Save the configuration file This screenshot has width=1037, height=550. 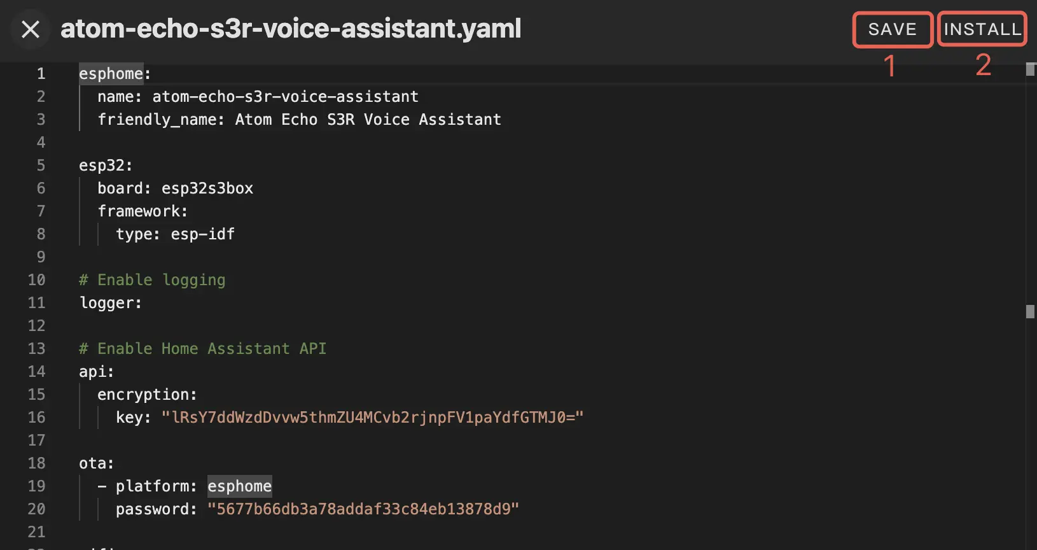point(892,29)
